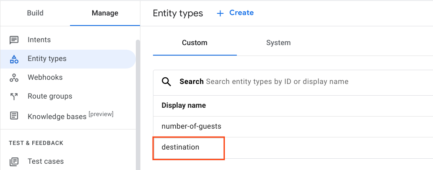Click the Webhooks icon in sidebar

pos(14,78)
